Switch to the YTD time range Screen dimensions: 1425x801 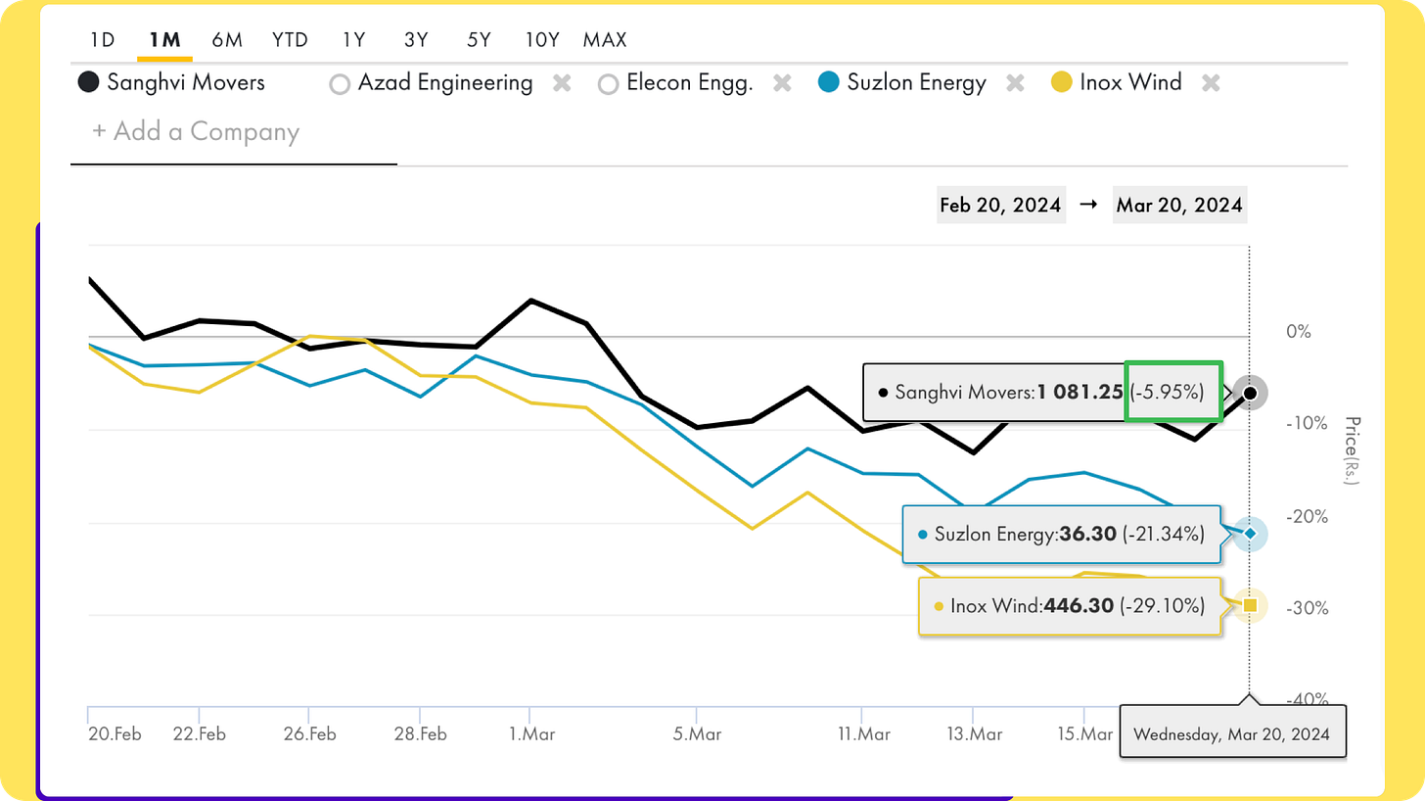(x=291, y=40)
